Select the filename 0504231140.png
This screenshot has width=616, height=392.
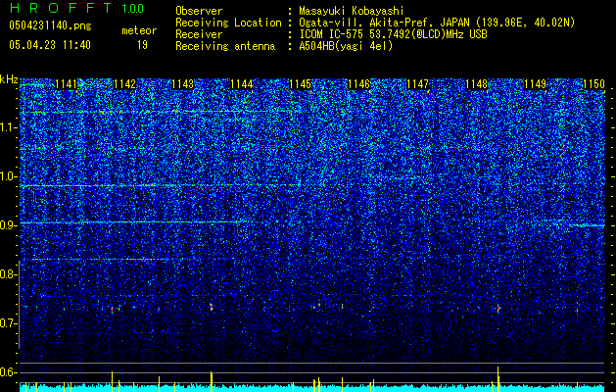pyautogui.click(x=50, y=26)
